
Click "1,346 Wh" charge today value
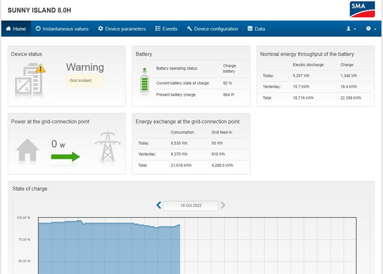[x=349, y=76]
